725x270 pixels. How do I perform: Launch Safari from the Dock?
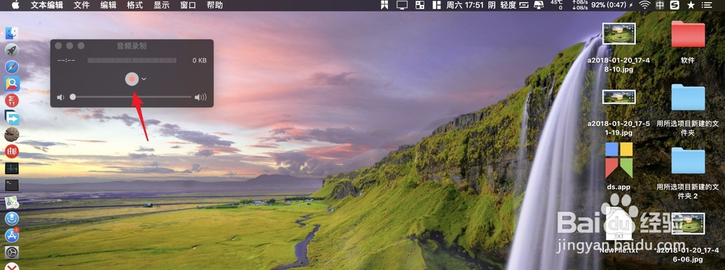12,67
